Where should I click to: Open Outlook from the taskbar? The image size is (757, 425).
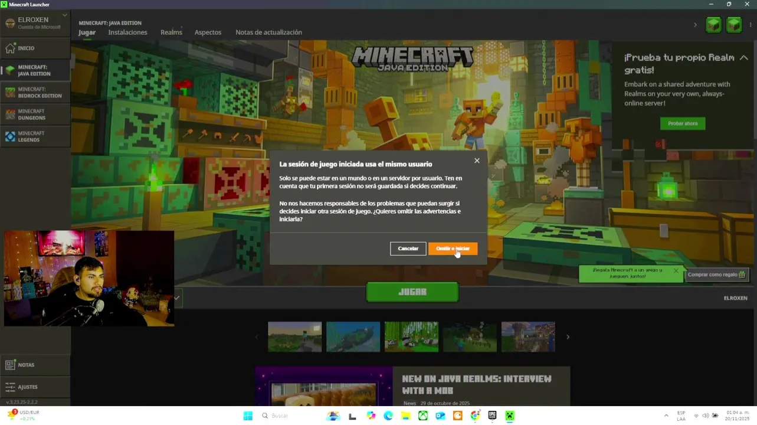(x=440, y=416)
